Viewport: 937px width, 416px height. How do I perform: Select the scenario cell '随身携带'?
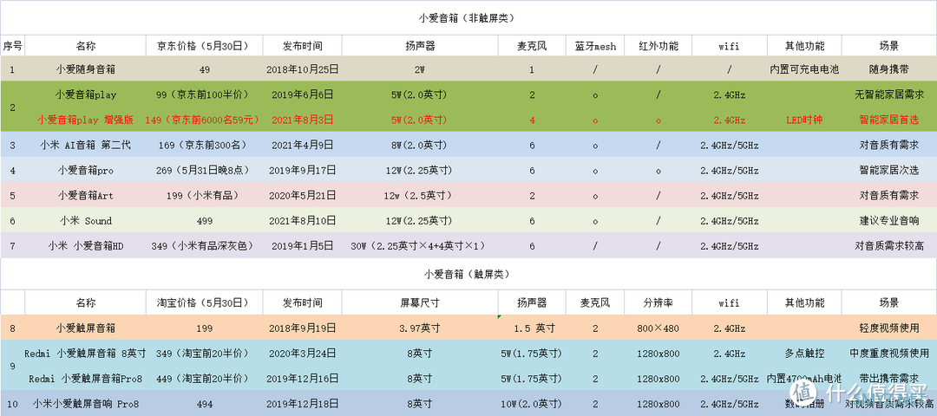(x=889, y=69)
